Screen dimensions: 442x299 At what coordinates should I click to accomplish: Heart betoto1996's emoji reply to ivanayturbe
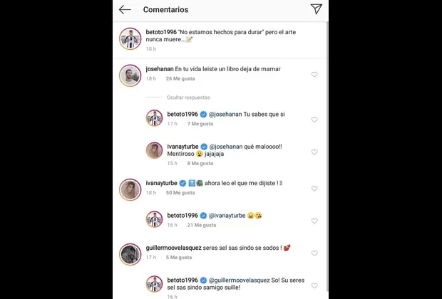click(x=314, y=221)
